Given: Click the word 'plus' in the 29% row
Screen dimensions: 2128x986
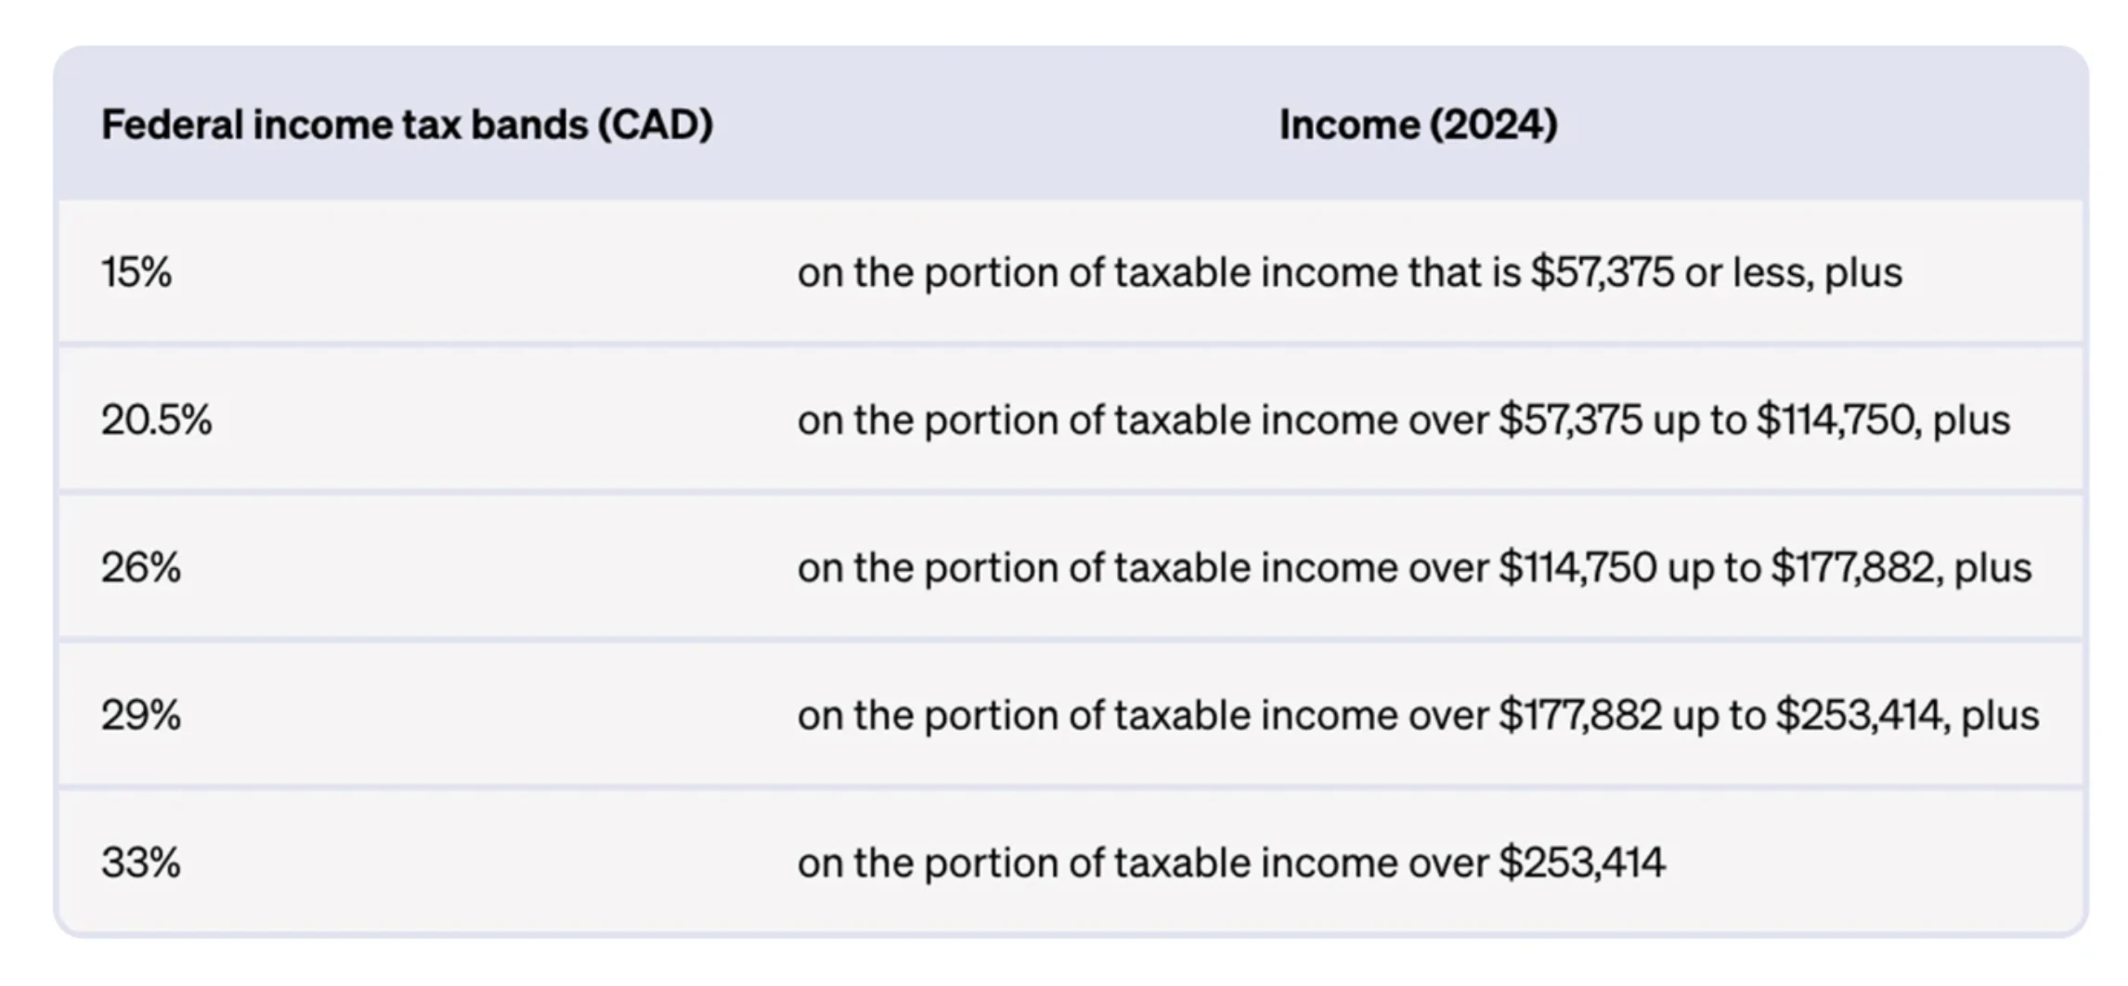Looking at the screenshot, I should 2000,715.
